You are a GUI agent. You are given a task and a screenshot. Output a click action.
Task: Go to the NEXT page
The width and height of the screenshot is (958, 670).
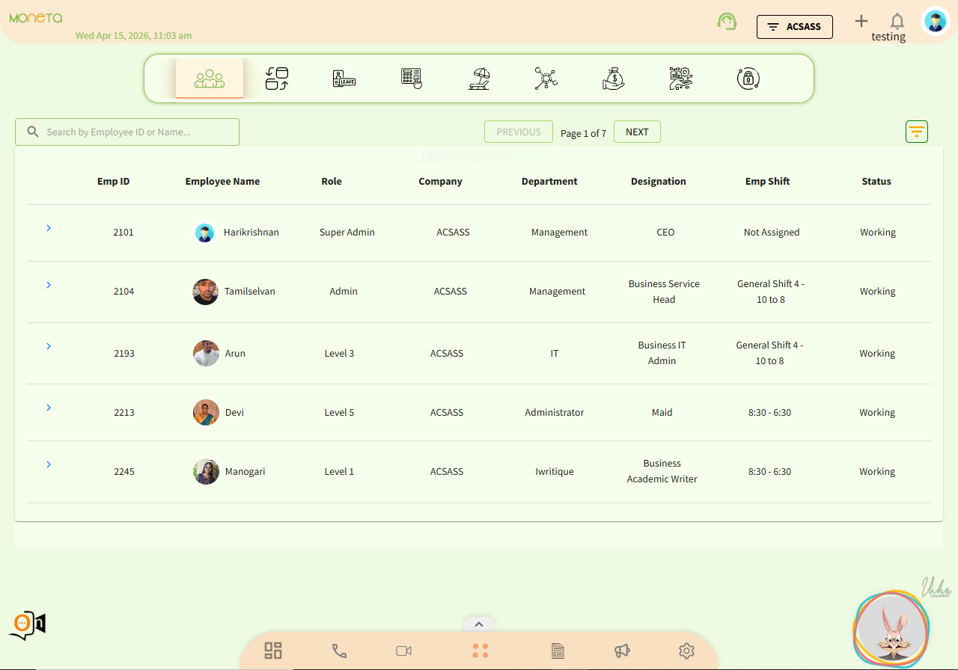[637, 132]
